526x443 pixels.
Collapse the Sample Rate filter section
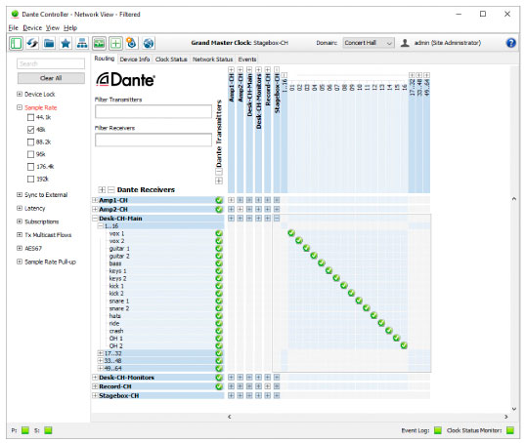point(20,107)
